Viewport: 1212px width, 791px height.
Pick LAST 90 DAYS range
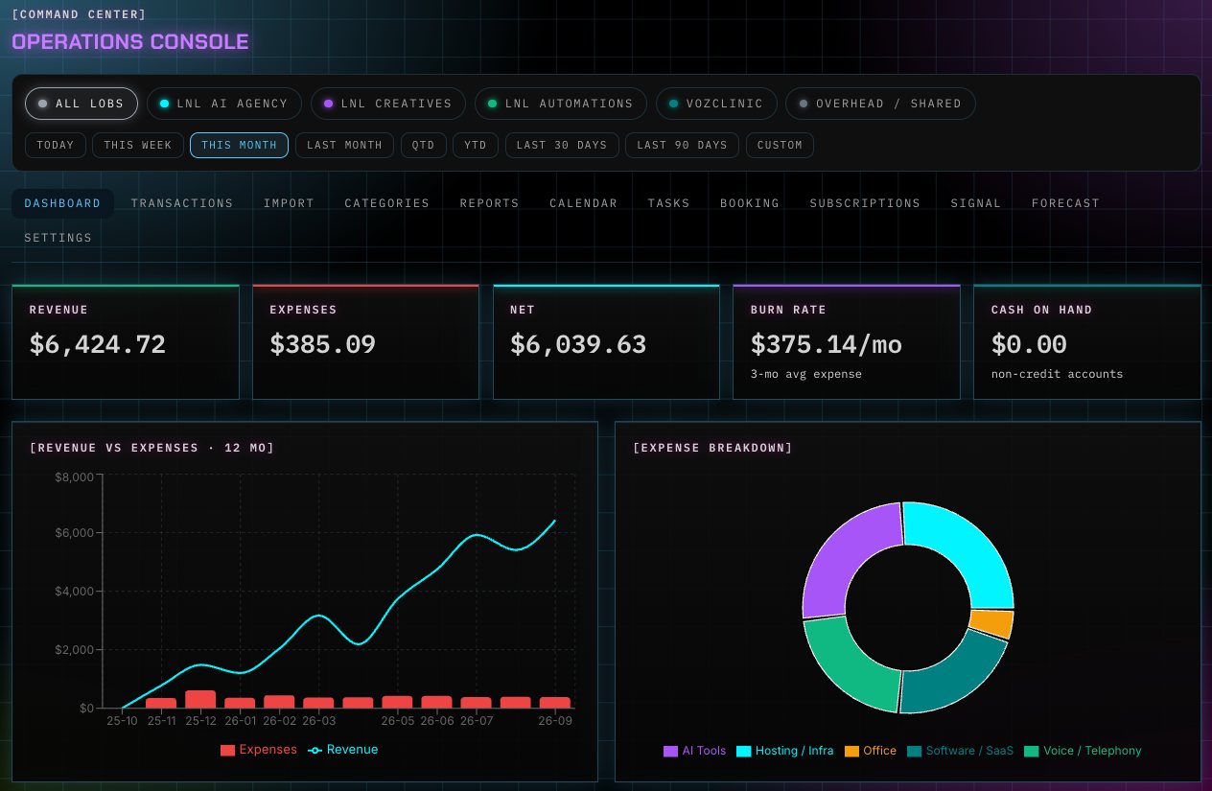point(682,145)
